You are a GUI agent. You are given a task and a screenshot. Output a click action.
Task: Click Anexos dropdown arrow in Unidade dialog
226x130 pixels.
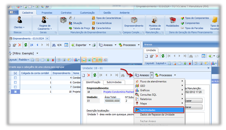click(152, 75)
